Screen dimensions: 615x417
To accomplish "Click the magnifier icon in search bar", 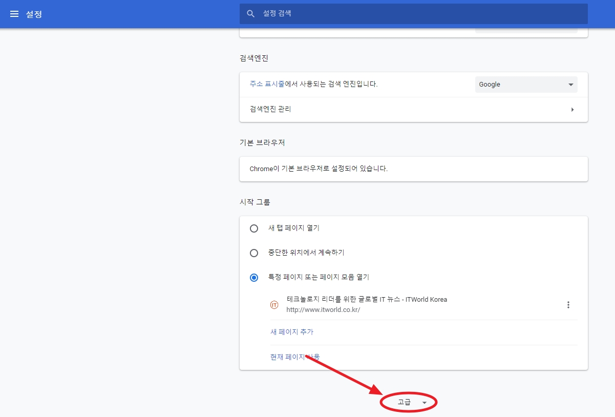I will [x=250, y=14].
